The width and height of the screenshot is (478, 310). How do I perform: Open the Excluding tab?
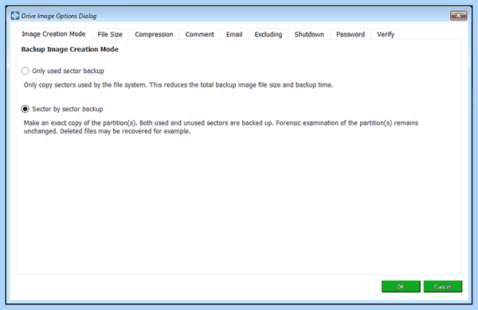pos(268,34)
